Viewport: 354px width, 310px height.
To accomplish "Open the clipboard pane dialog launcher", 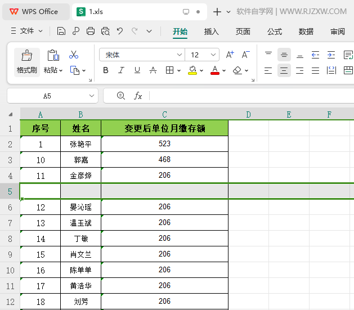I will pos(90,80).
